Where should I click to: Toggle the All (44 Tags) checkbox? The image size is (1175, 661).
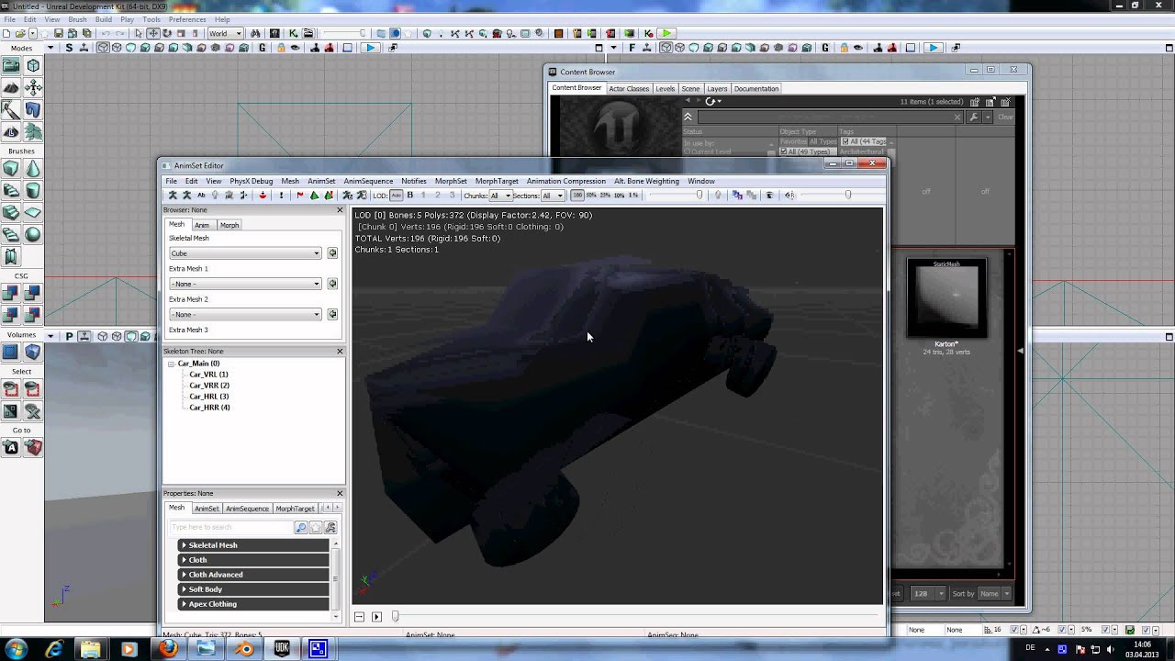pos(845,141)
